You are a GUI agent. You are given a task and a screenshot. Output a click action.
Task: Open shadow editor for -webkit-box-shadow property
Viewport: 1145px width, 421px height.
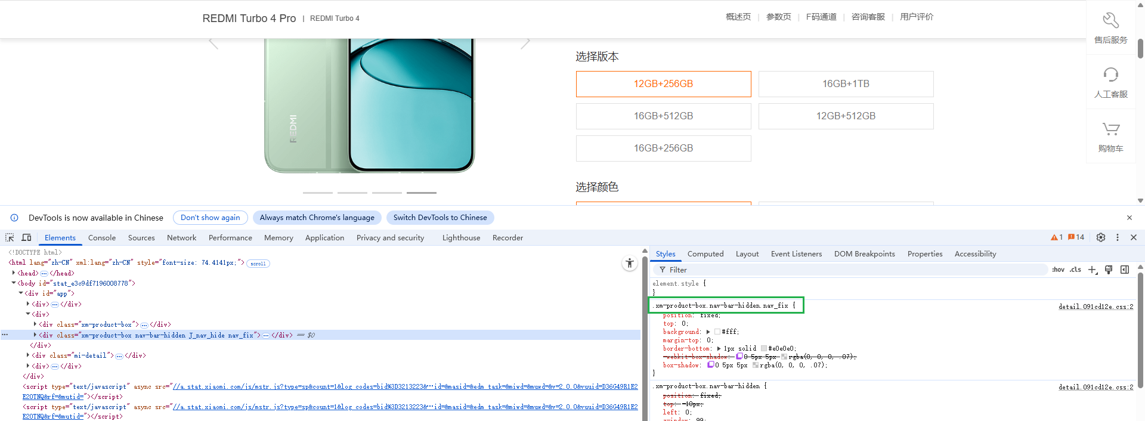(x=739, y=357)
